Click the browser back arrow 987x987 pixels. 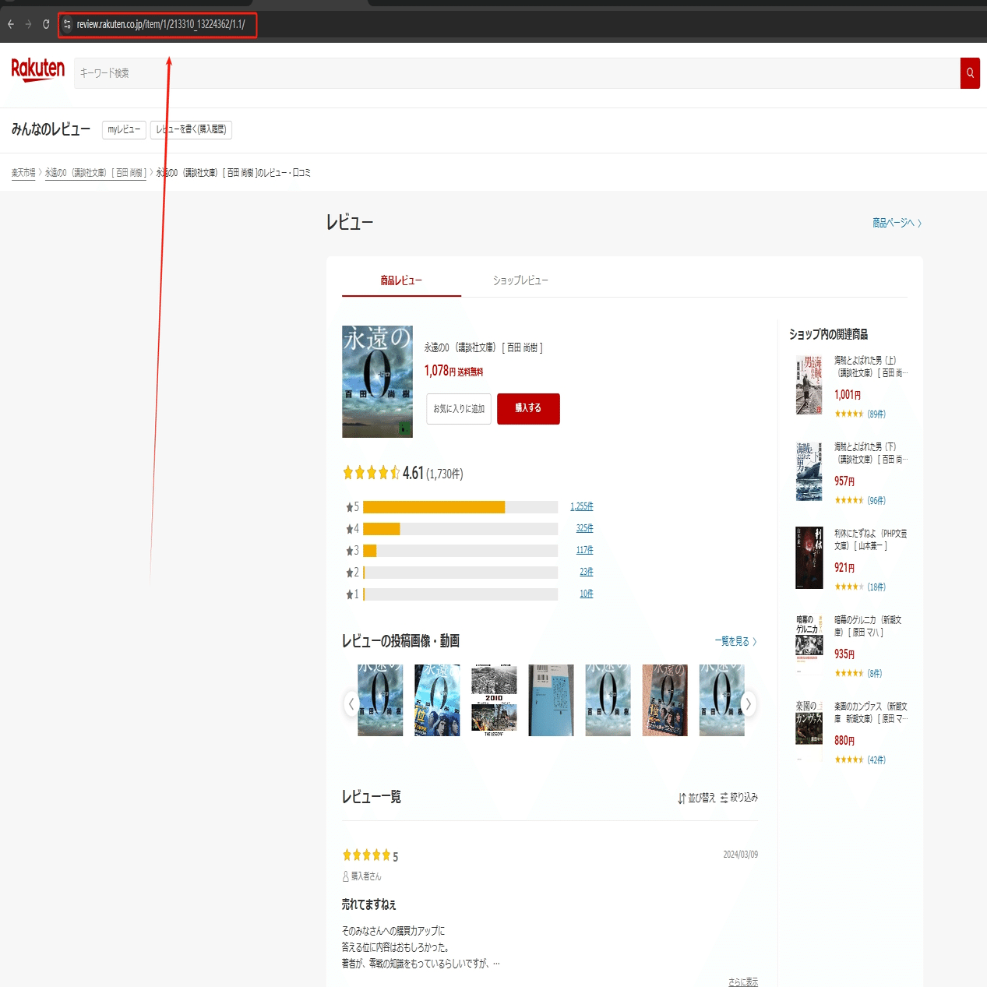(11, 24)
